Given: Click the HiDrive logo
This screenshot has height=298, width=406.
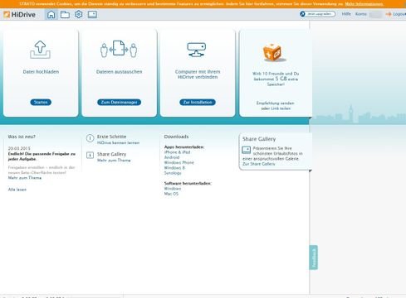Looking at the screenshot, I should coord(19,14).
